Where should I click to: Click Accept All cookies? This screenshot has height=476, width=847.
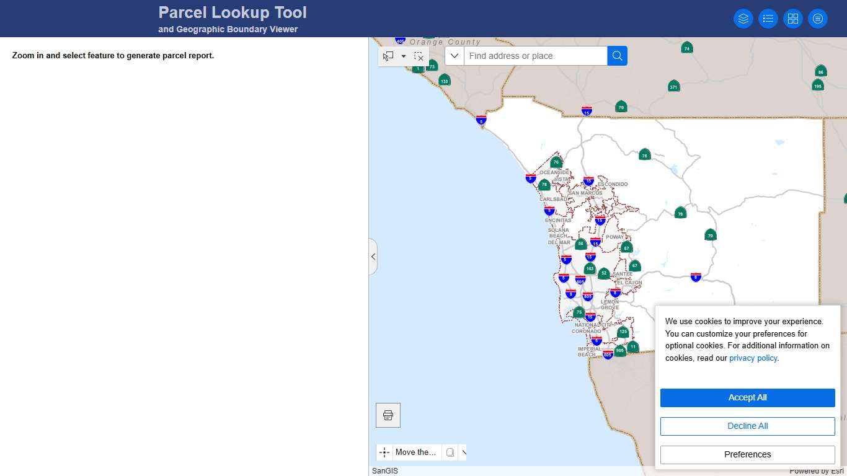pyautogui.click(x=747, y=397)
